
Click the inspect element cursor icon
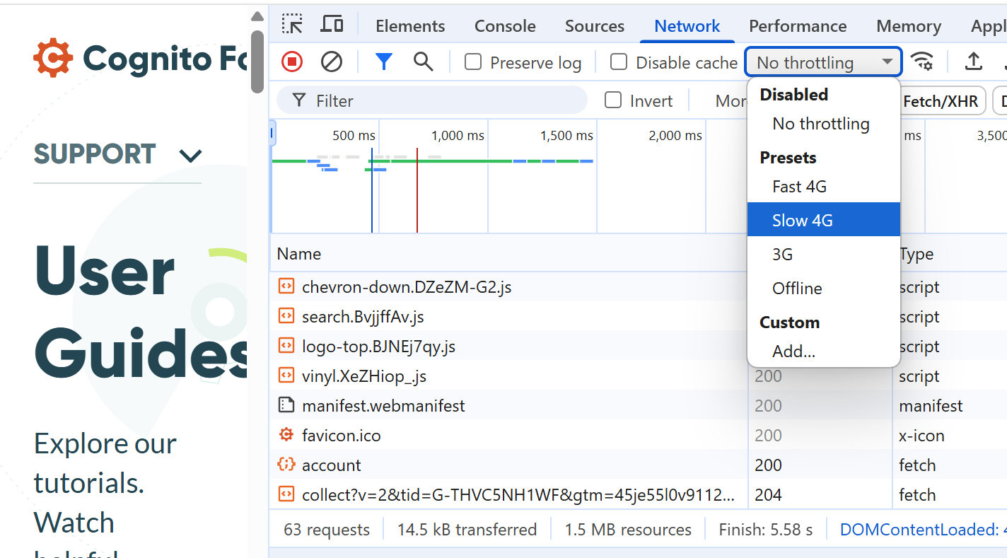(292, 23)
